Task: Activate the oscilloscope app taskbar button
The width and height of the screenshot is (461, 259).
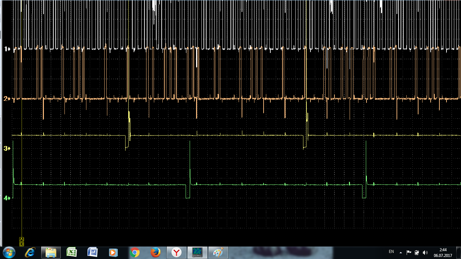Action: pyautogui.click(x=197, y=252)
